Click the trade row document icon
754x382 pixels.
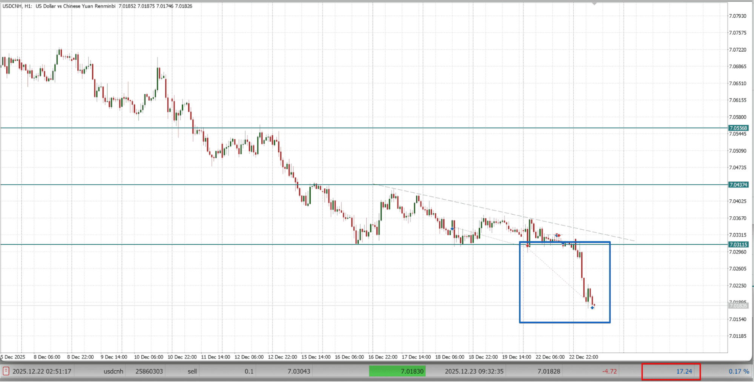point(6,371)
